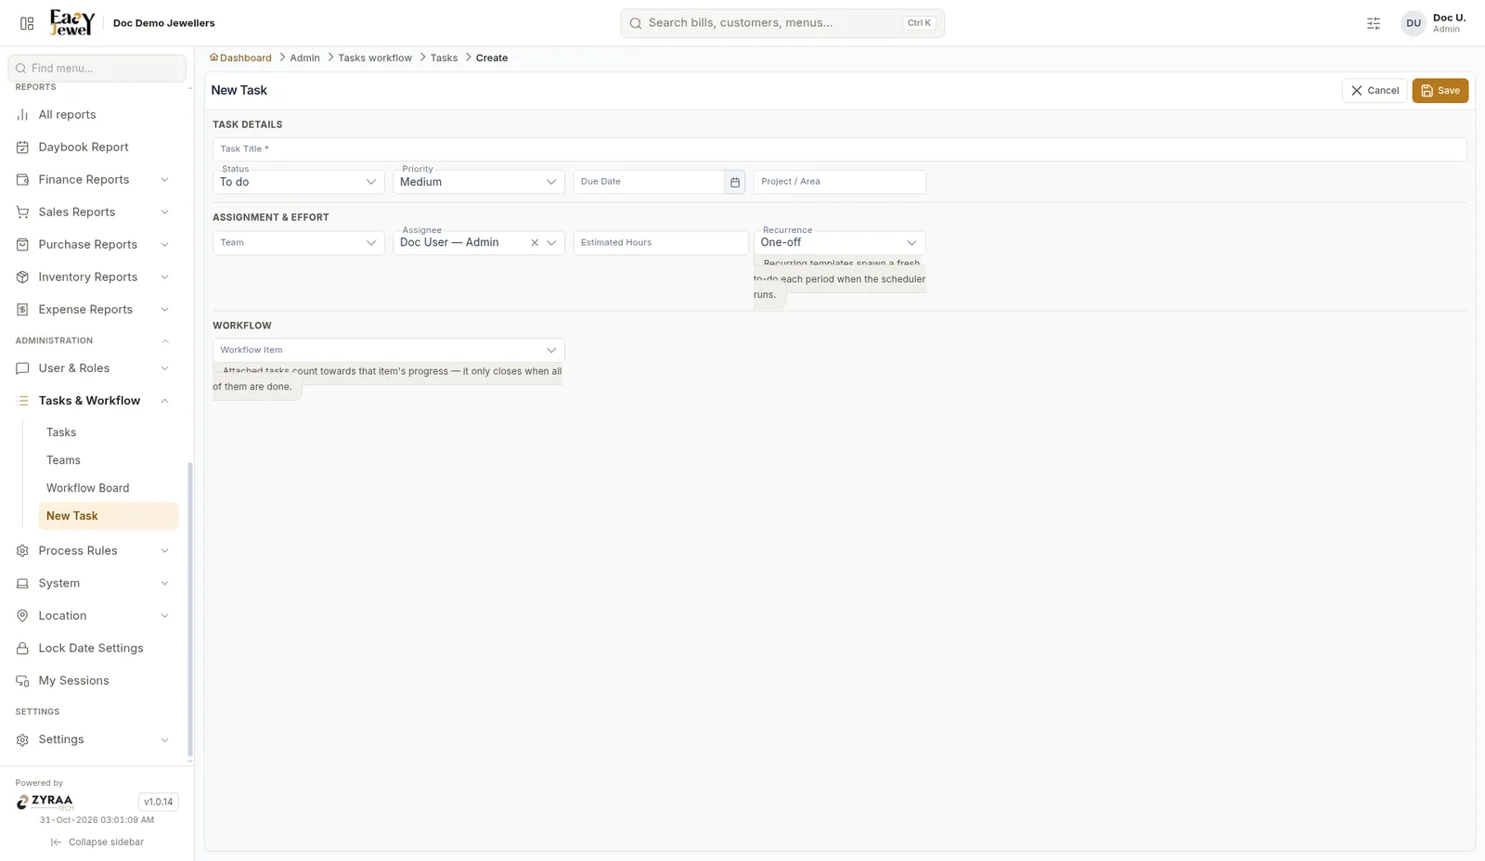This screenshot has height=861, width=1485.
Task: Click the Lock Date Settings padlock icon
Action: click(22, 649)
